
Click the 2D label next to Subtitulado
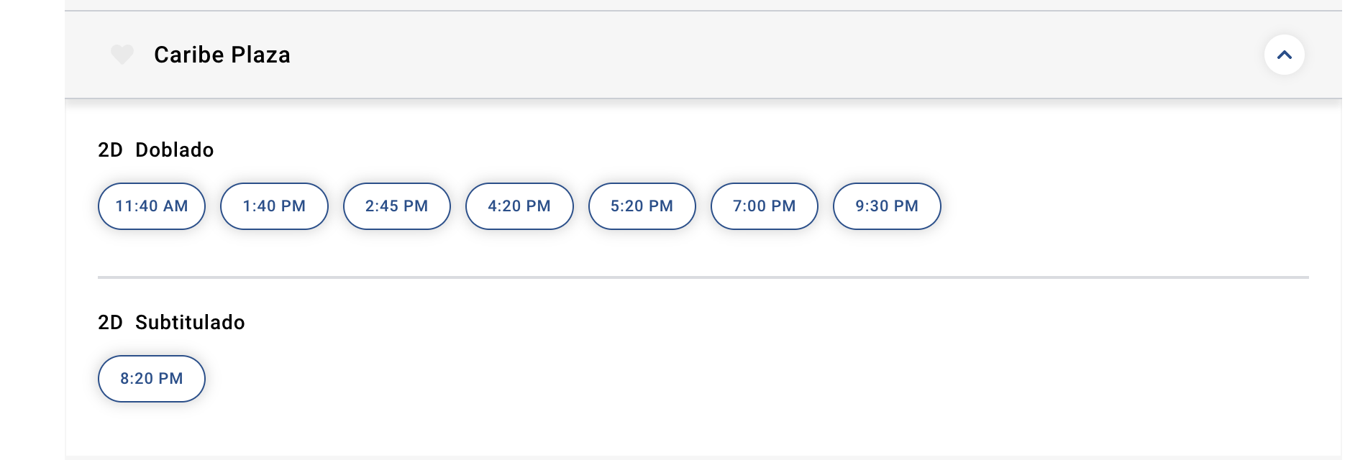pos(110,322)
